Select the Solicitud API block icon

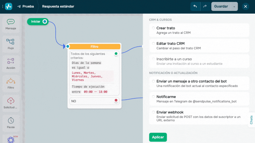[11, 101]
